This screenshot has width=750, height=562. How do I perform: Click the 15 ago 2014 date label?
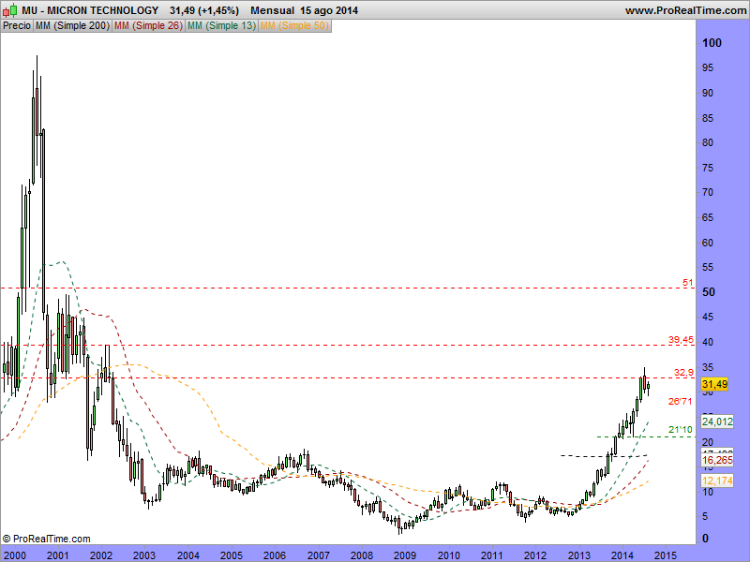pyautogui.click(x=329, y=10)
